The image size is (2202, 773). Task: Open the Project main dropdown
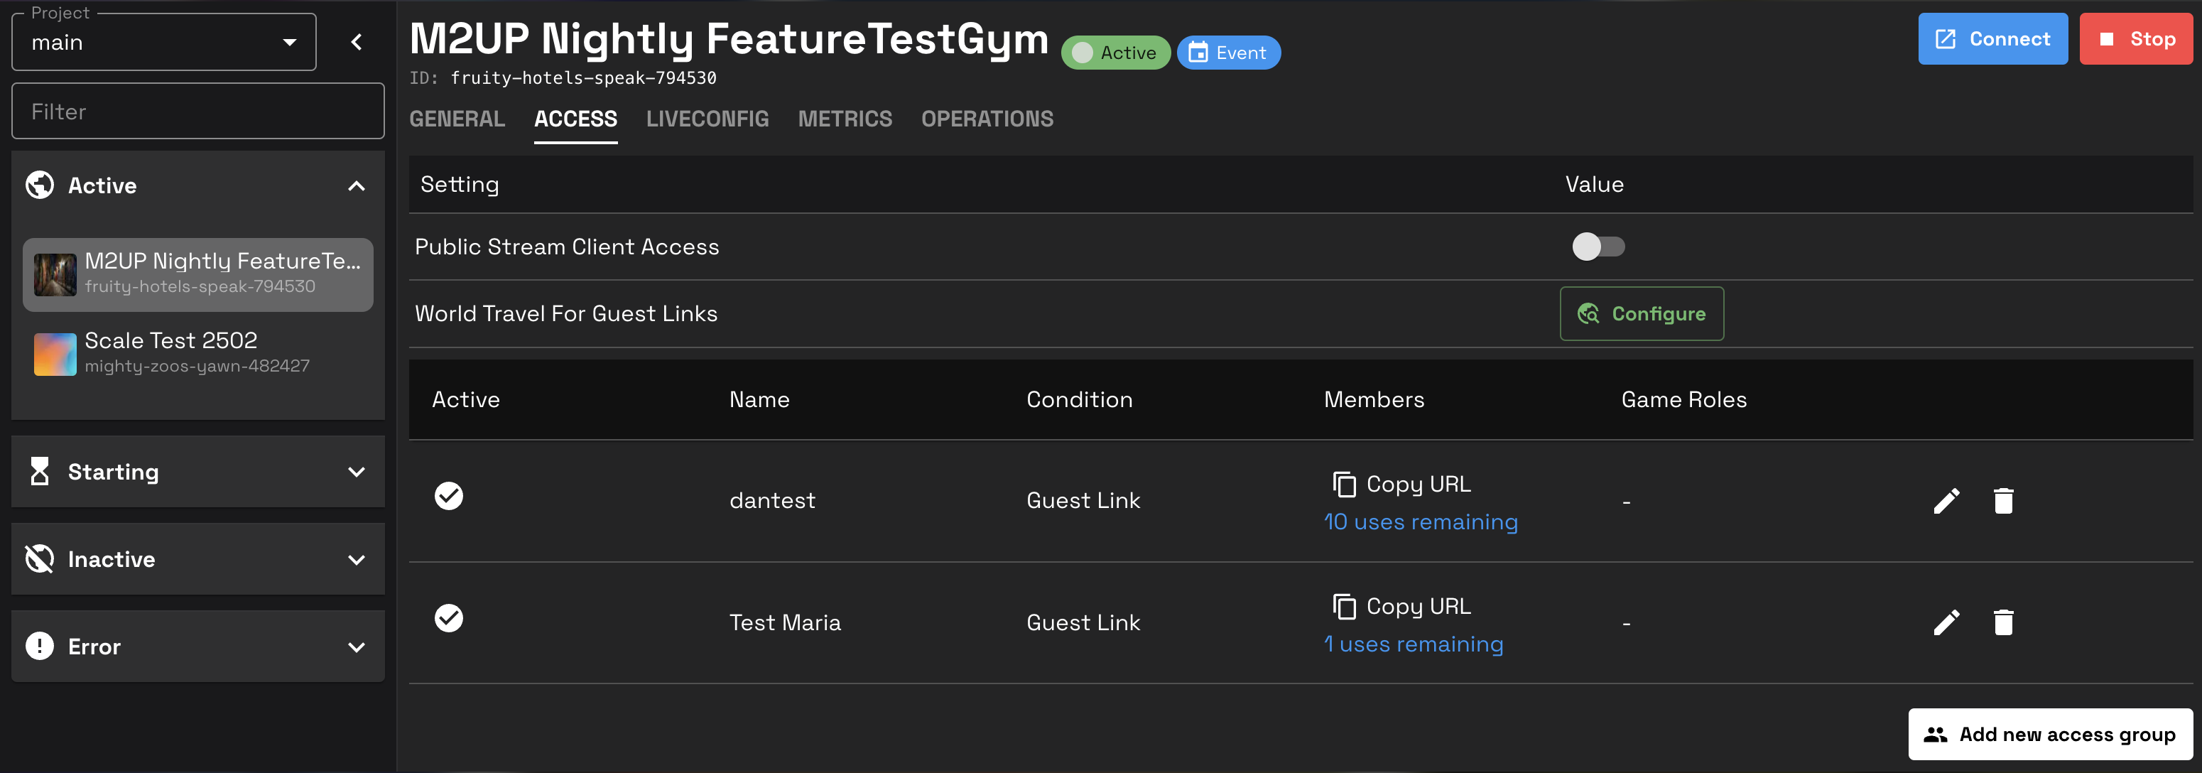pyautogui.click(x=164, y=42)
